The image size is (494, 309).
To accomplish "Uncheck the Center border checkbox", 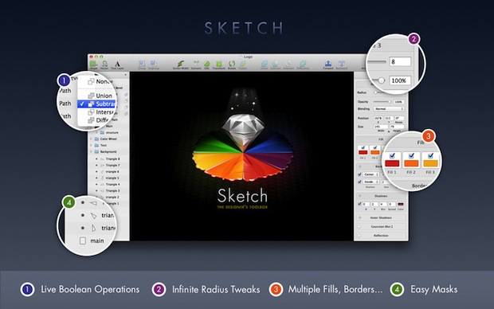I will click(359, 174).
